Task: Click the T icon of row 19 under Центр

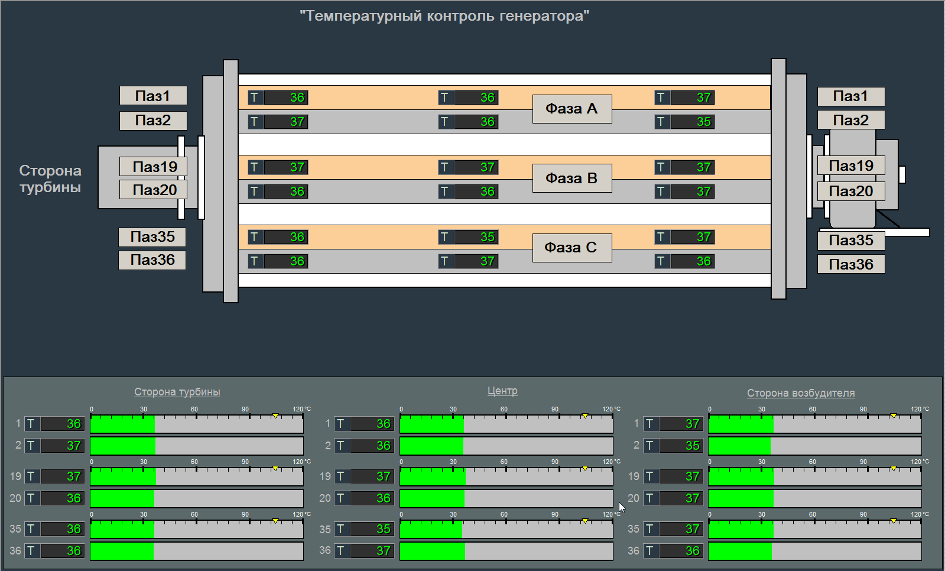Action: pos(341,476)
